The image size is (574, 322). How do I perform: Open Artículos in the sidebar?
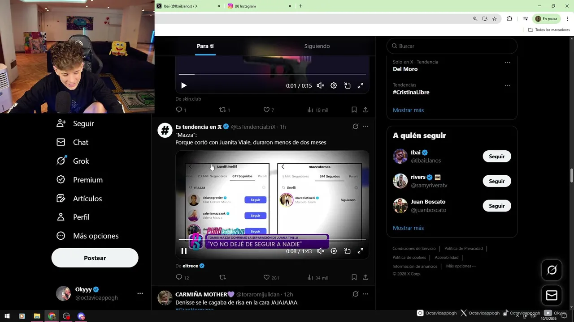[x=79, y=199]
